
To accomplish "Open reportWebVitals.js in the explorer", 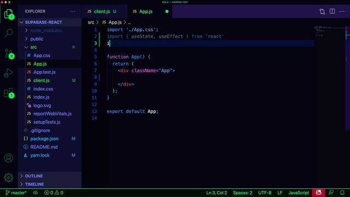I will pos(50,114).
